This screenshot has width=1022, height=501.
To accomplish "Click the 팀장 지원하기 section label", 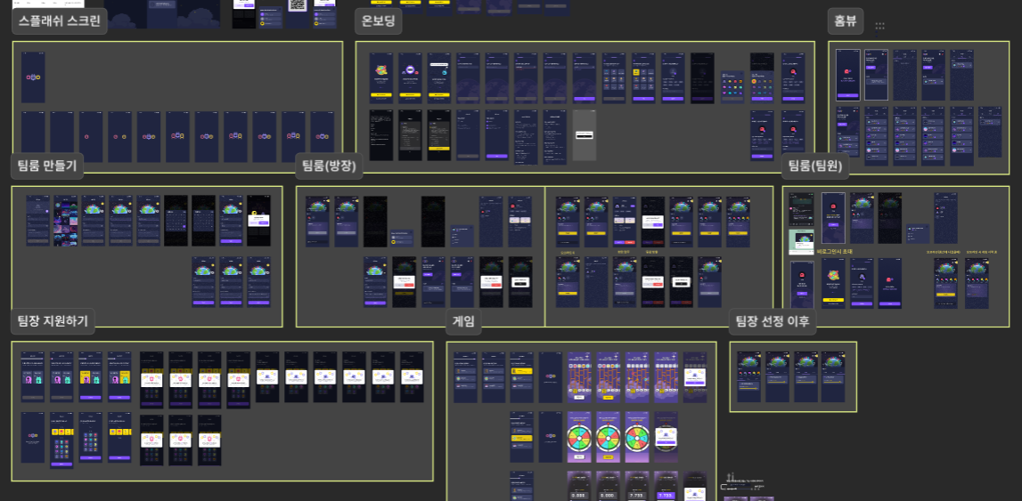I will pyautogui.click(x=53, y=321).
